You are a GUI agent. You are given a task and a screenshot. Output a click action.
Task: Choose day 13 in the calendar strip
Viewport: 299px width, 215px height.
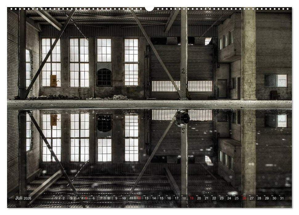point(146,198)
